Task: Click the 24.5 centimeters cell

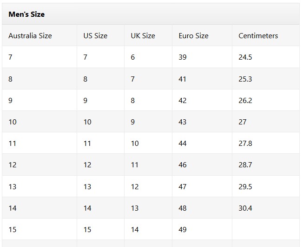Action: coord(266,57)
